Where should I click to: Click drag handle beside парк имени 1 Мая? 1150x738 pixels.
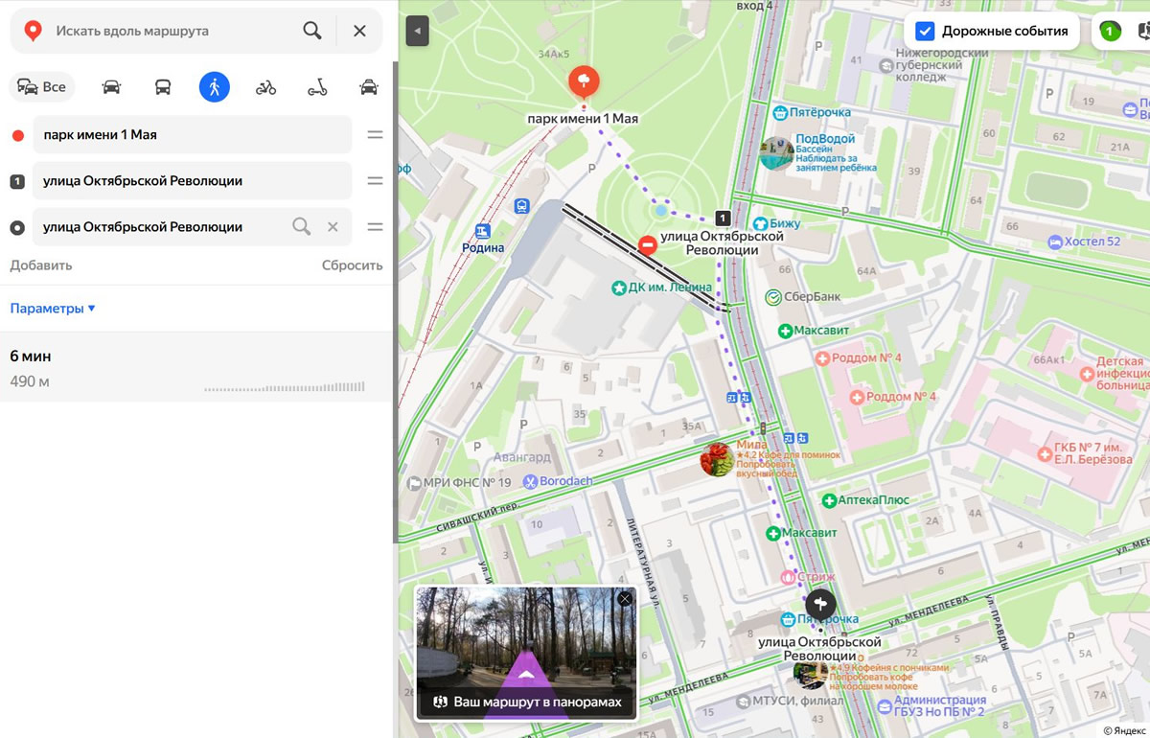pyautogui.click(x=375, y=135)
